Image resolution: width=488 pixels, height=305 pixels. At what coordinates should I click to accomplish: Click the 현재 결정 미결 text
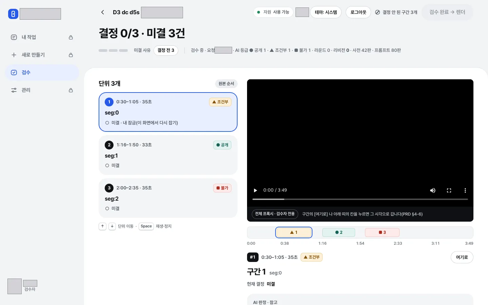point(261,284)
